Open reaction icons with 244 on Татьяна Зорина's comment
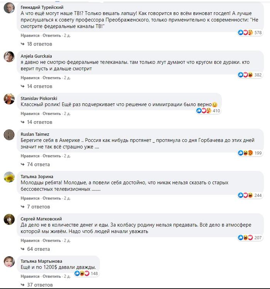 click(250, 195)
